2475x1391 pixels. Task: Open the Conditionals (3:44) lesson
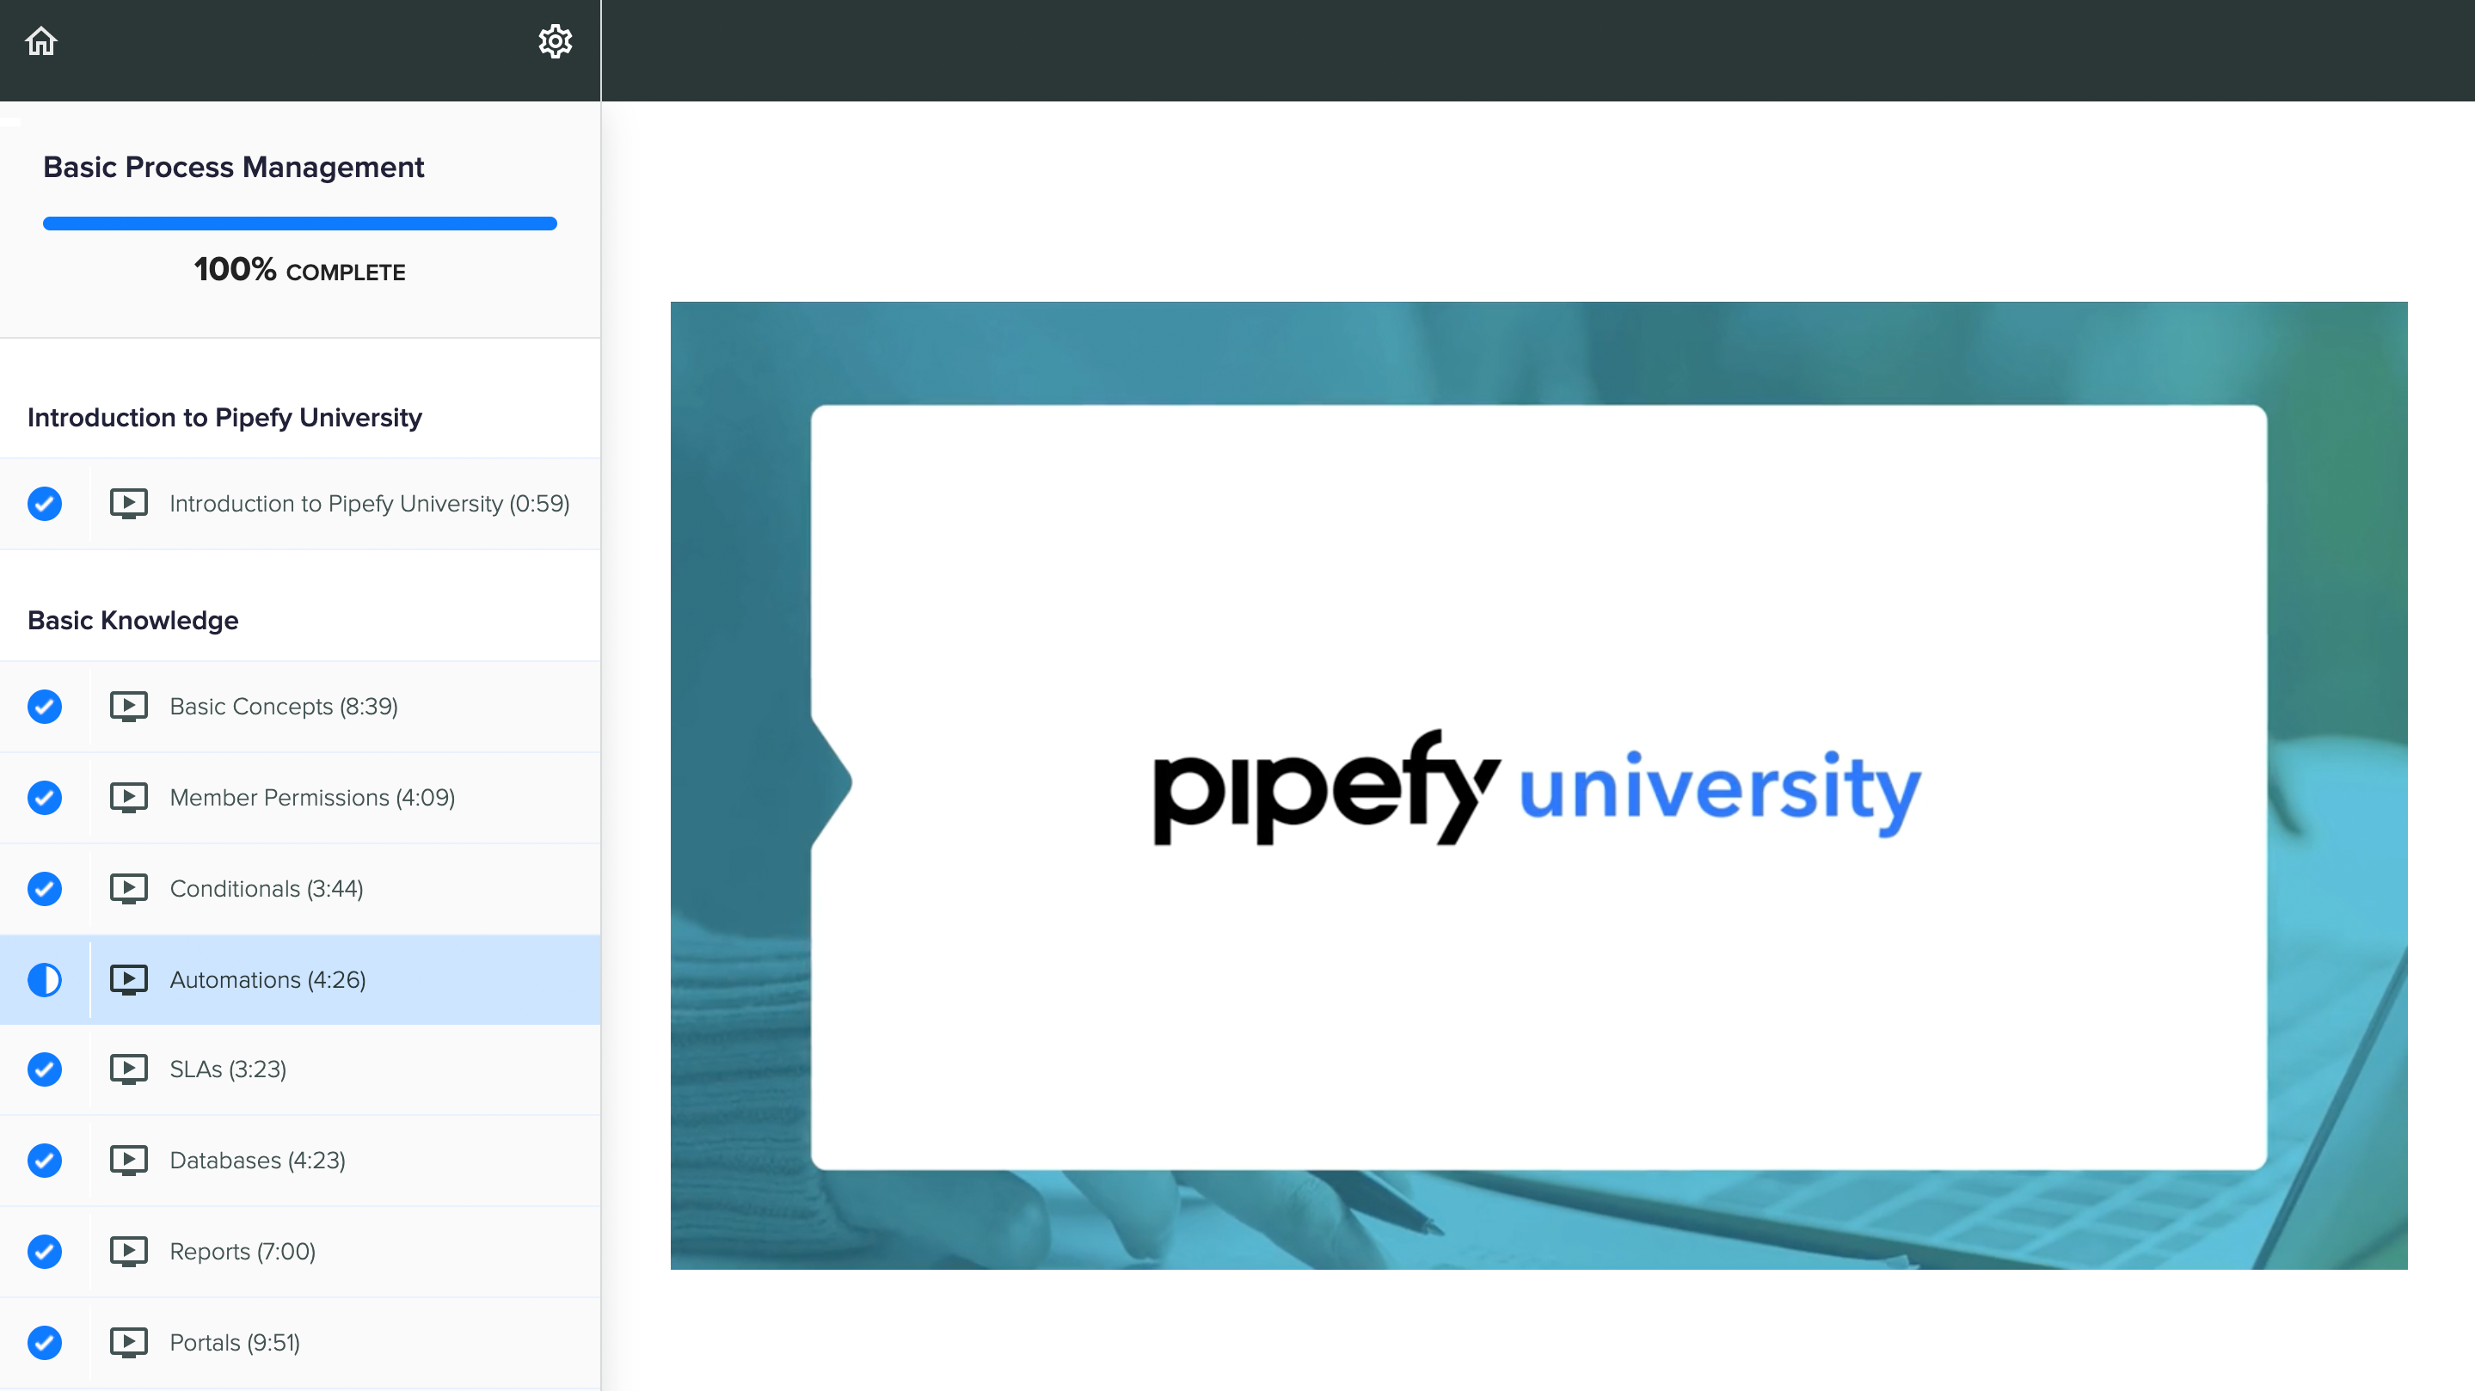(300, 889)
